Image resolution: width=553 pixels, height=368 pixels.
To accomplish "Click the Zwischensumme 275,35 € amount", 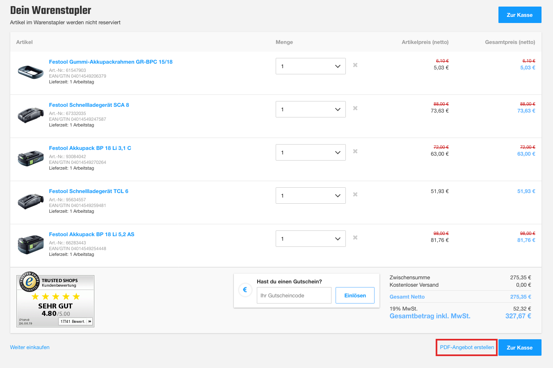I will [521, 278].
